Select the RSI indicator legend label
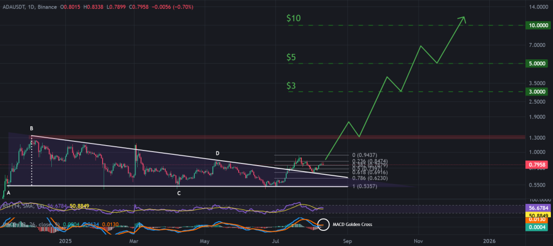Image resolution: width=553 pixels, height=246 pixels. point(16,206)
